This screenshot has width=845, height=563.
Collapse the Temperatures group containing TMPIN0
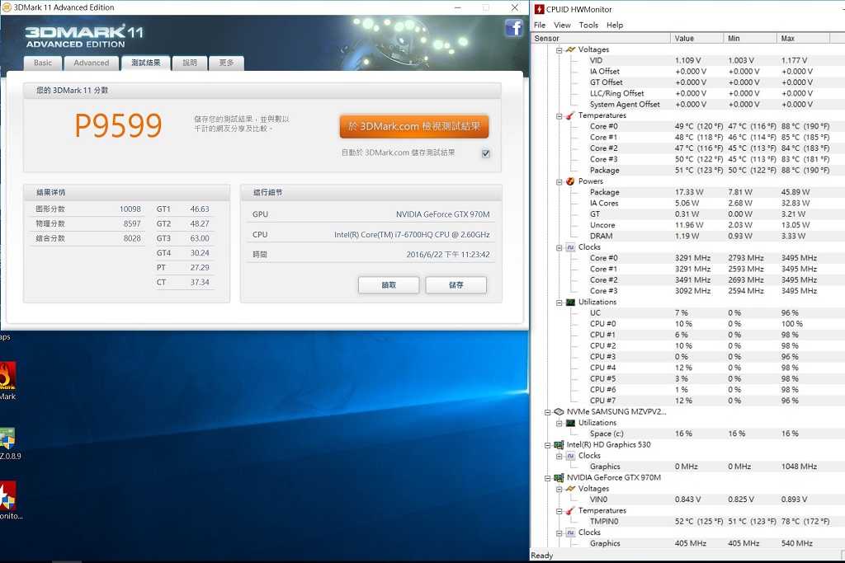pos(559,511)
